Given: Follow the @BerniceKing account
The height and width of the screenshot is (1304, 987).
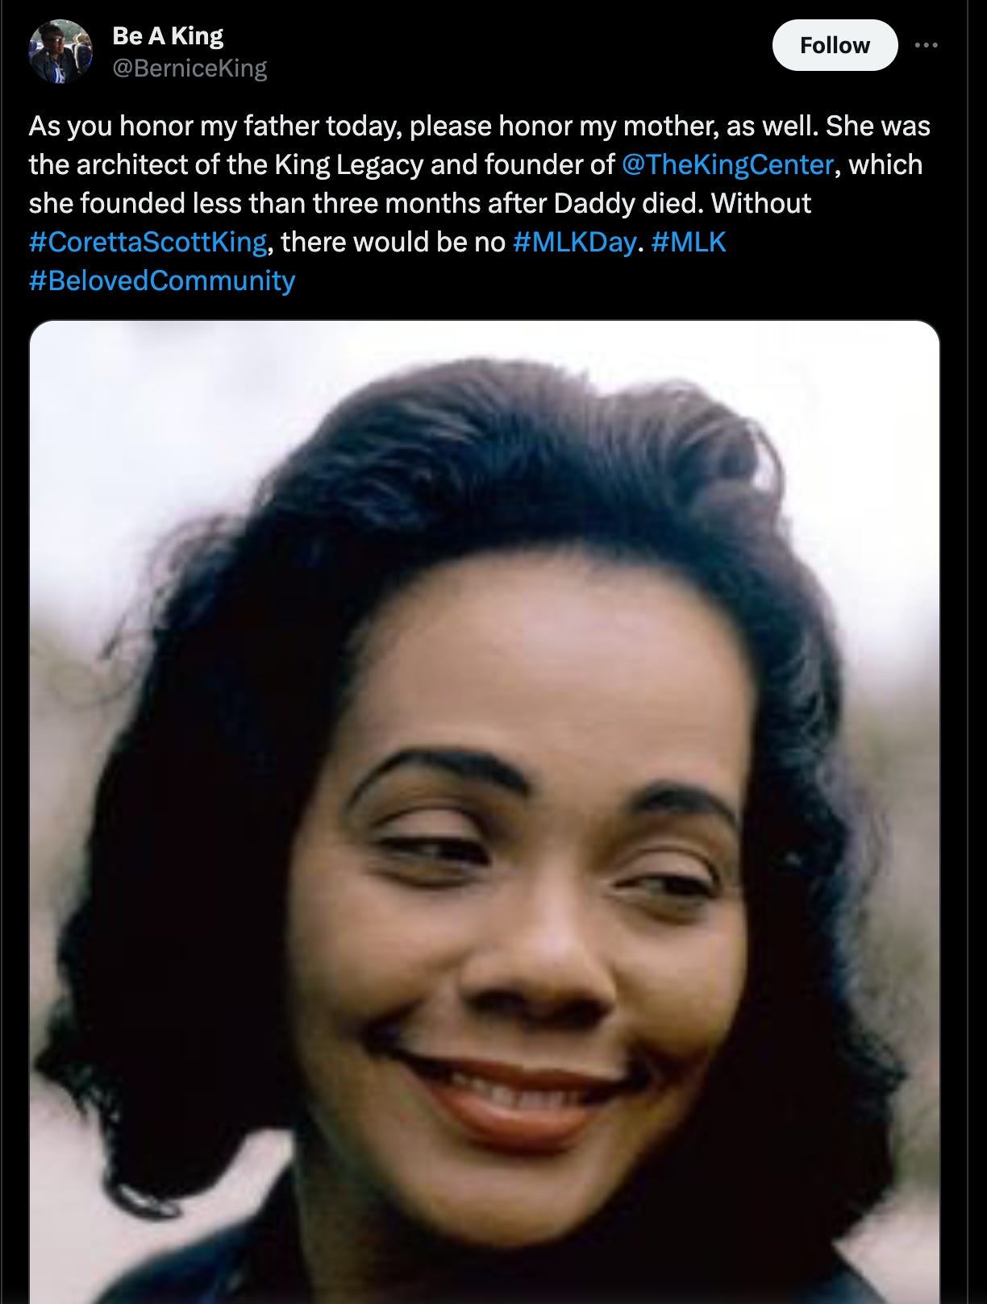Looking at the screenshot, I should pyautogui.click(x=835, y=45).
